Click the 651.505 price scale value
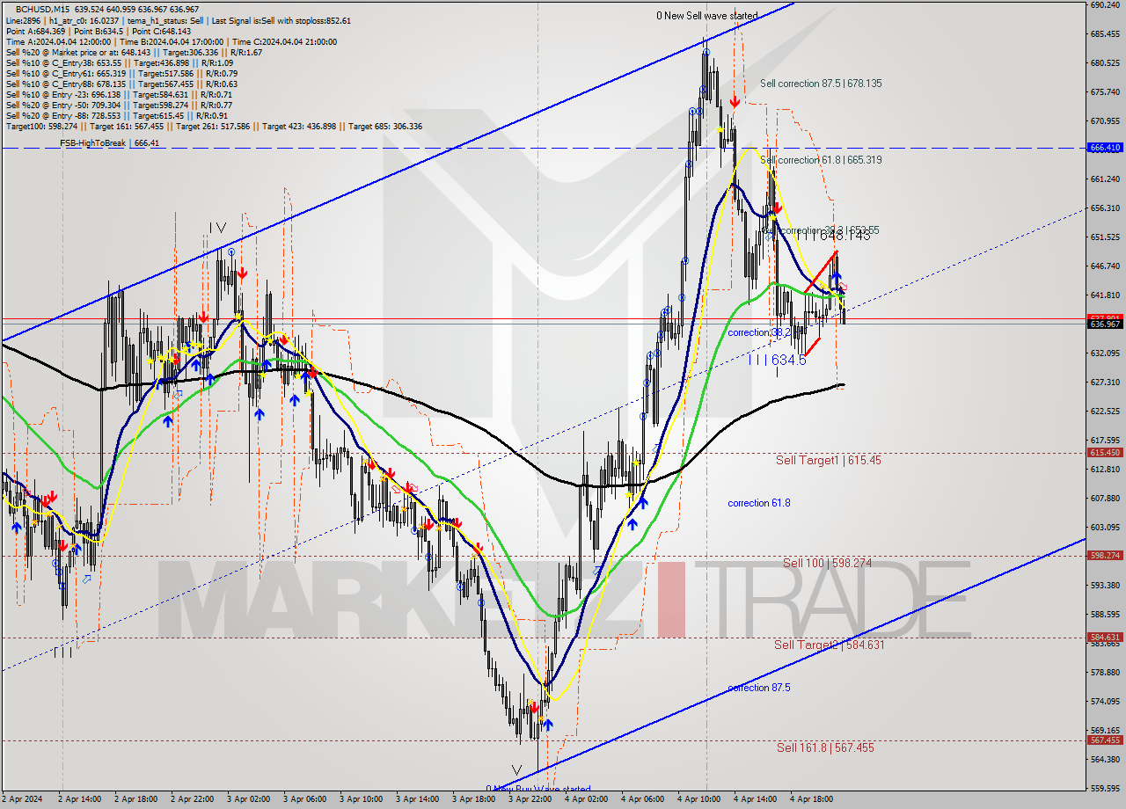This screenshot has height=809, width=1126. [x=1104, y=237]
